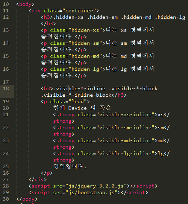Click the "container" class value
188x204 pixels.
click(79, 11)
